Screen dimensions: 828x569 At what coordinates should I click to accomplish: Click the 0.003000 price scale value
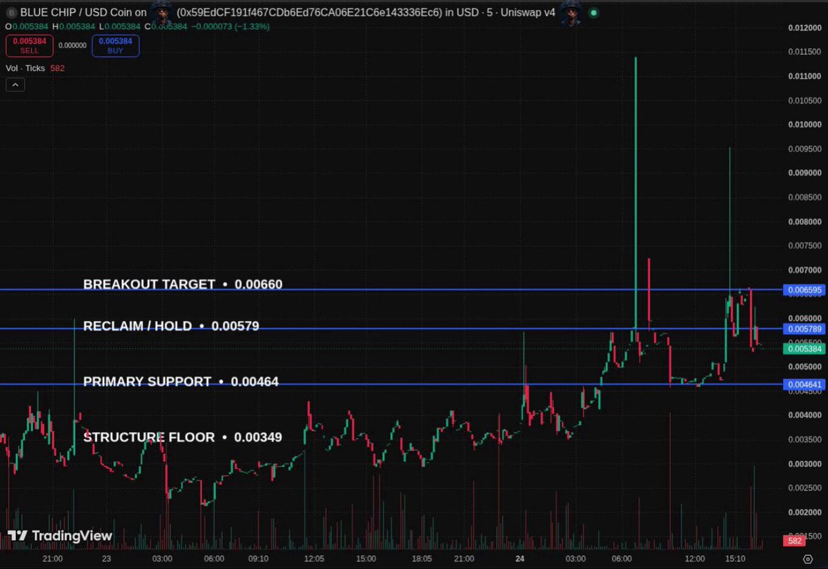tap(805, 464)
